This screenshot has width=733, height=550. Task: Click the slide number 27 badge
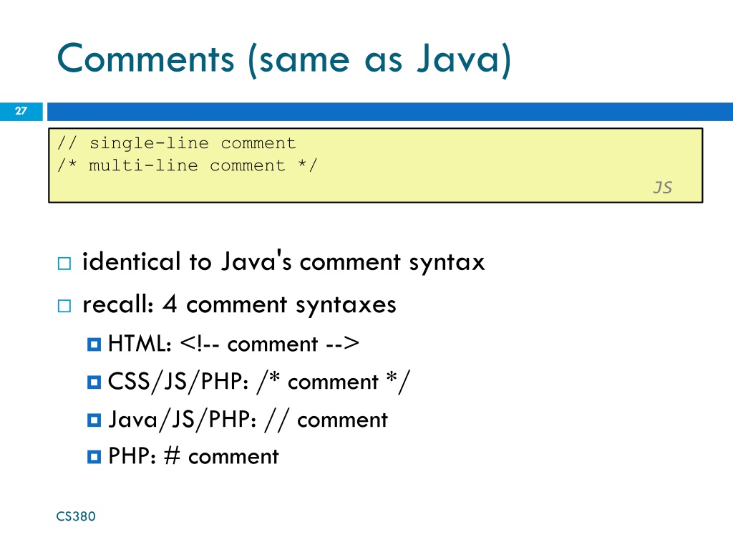21,111
